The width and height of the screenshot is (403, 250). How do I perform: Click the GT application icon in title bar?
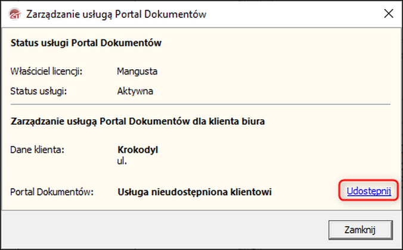point(13,14)
